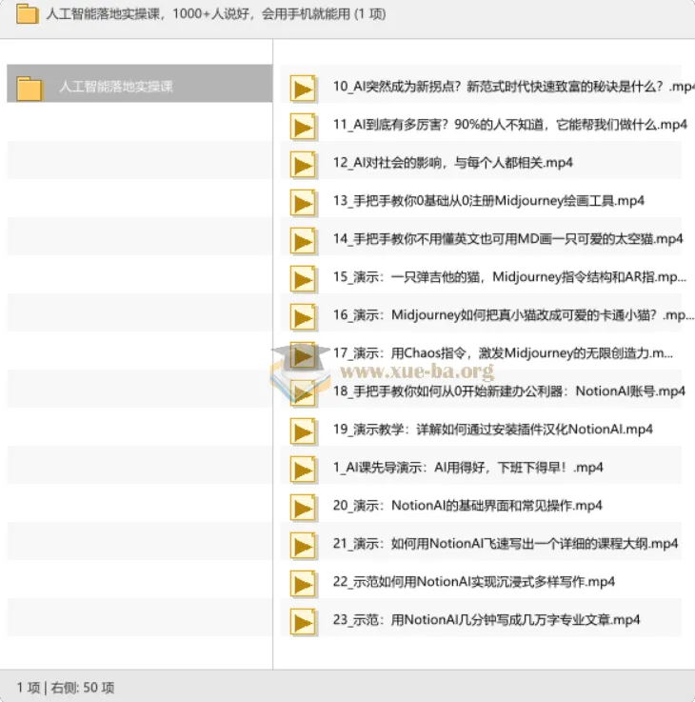Select file name 10_AI突然成为新拐点？
695x702 pixels.
(x=514, y=87)
